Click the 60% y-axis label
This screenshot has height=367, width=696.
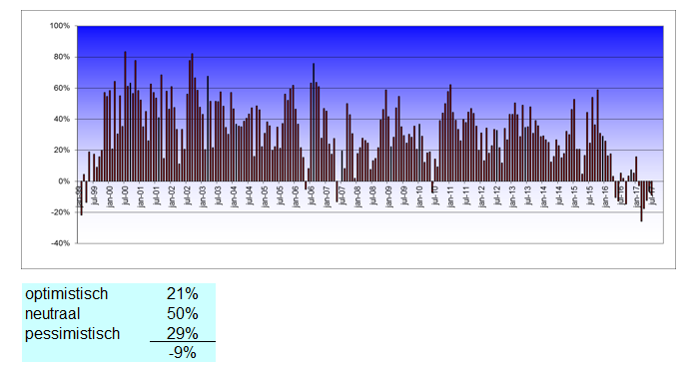(62, 88)
